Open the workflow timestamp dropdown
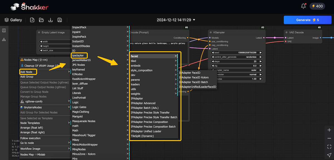334x160 pixels. click(176, 20)
